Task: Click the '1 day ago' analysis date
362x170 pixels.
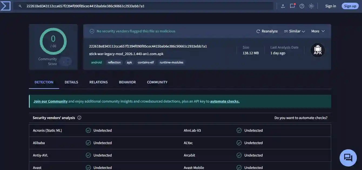Action: pos(278,53)
